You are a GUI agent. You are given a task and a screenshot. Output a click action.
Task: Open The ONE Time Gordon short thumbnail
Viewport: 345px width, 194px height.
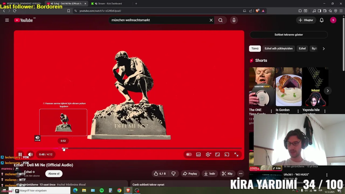(x=262, y=87)
